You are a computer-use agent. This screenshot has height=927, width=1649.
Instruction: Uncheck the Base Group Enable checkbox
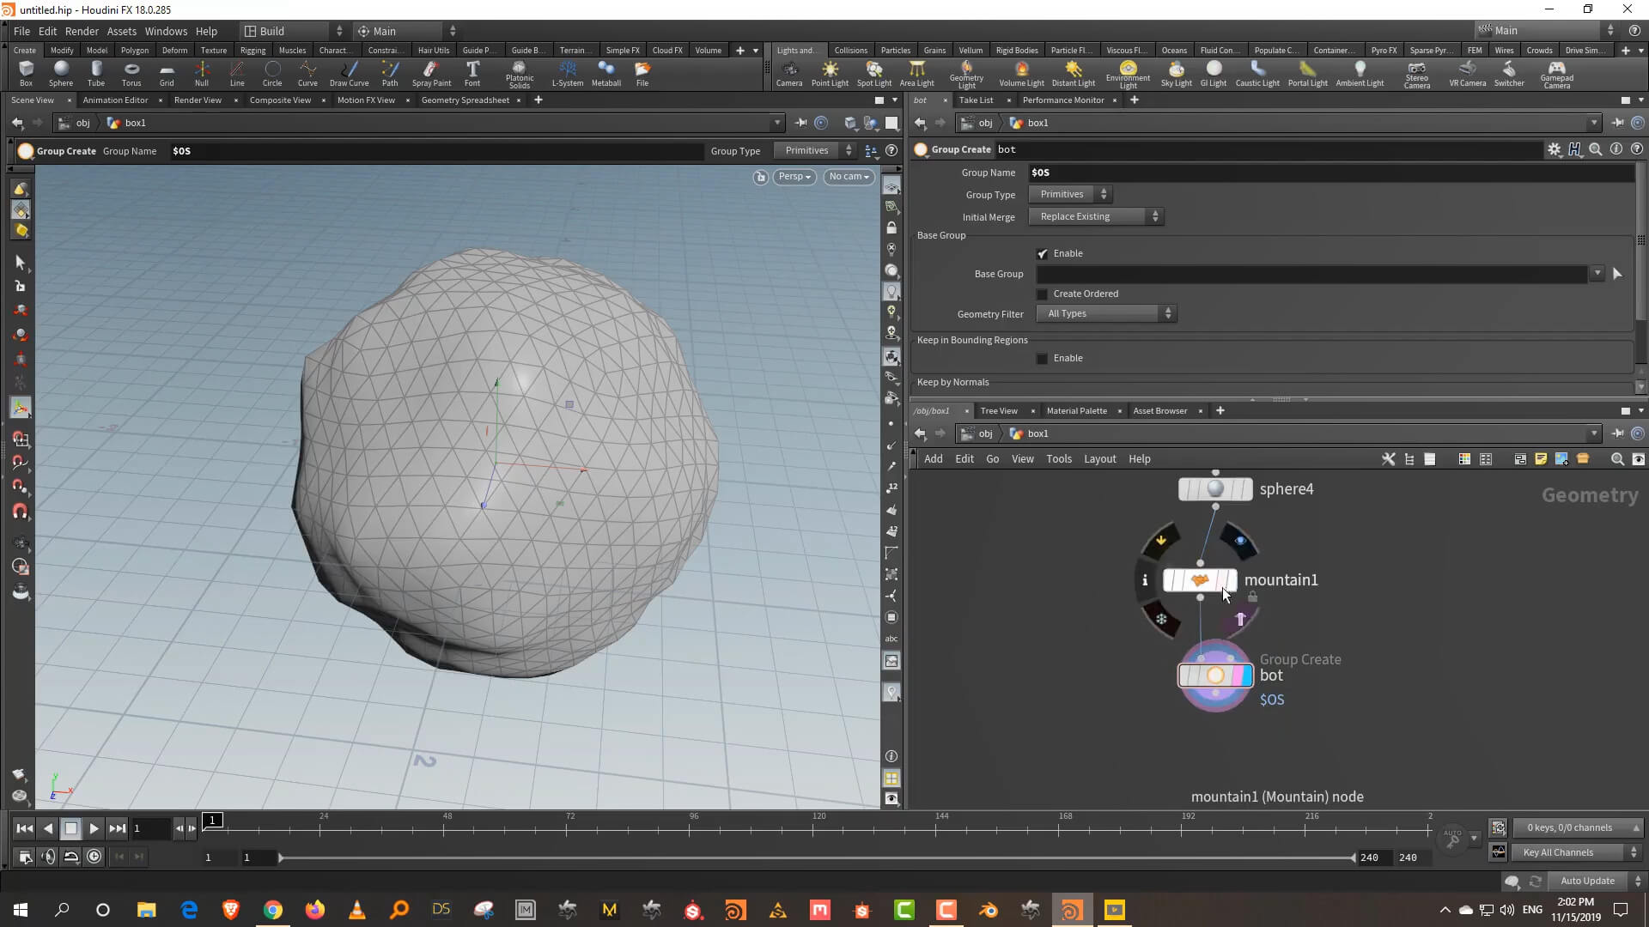click(x=1043, y=254)
